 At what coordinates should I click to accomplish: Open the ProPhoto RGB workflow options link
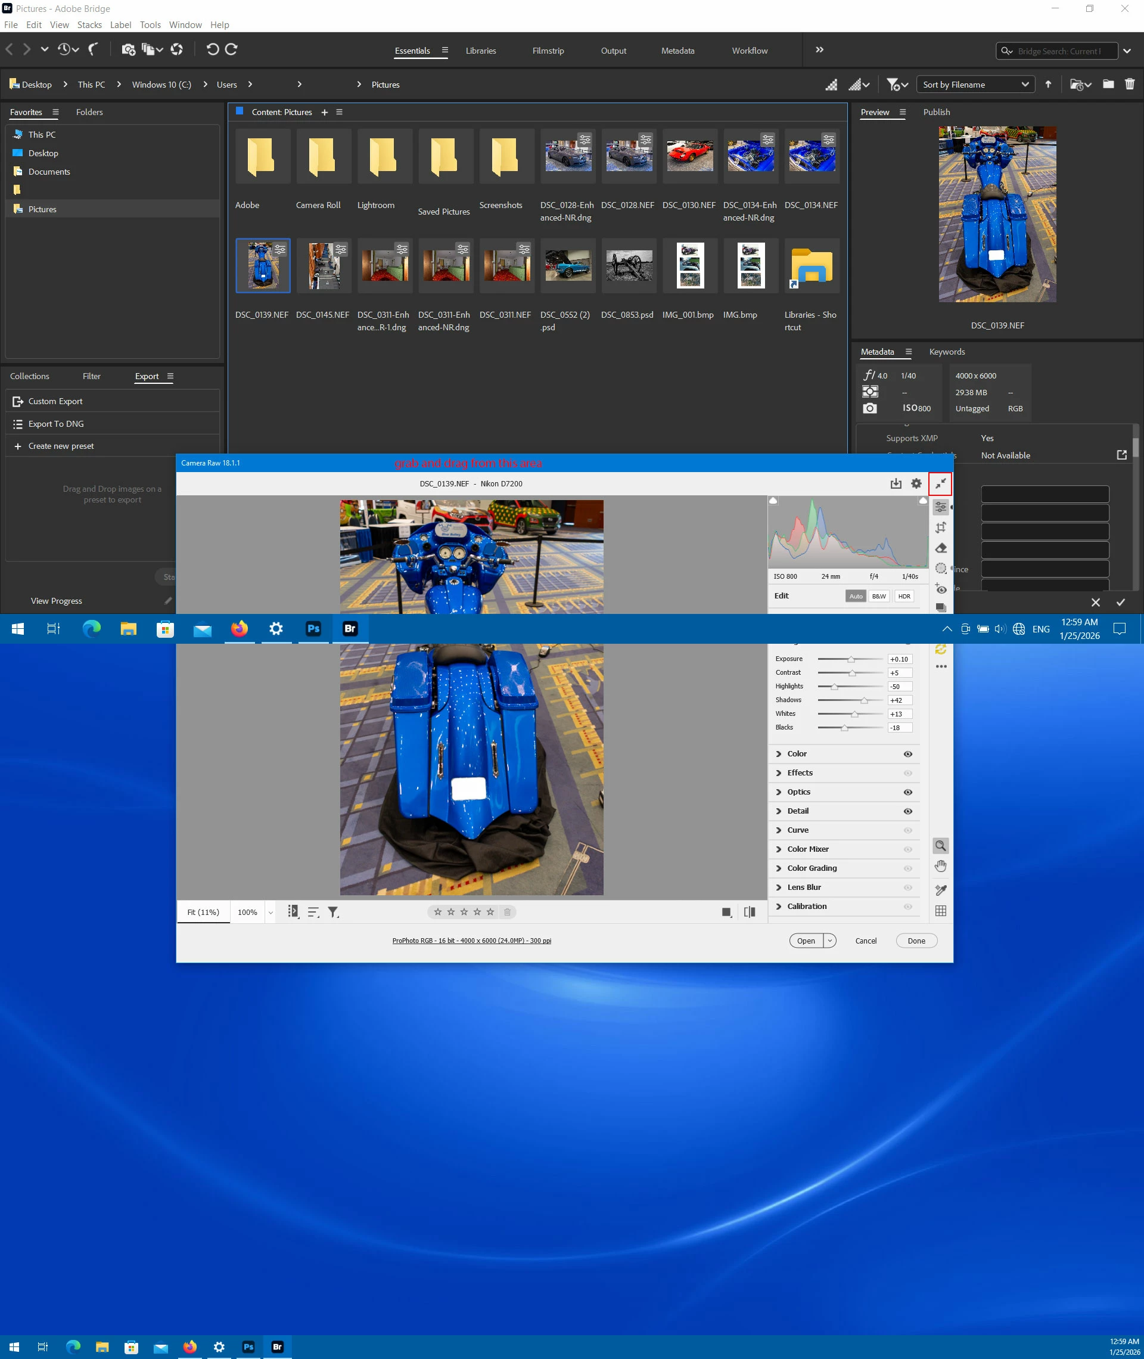click(471, 941)
